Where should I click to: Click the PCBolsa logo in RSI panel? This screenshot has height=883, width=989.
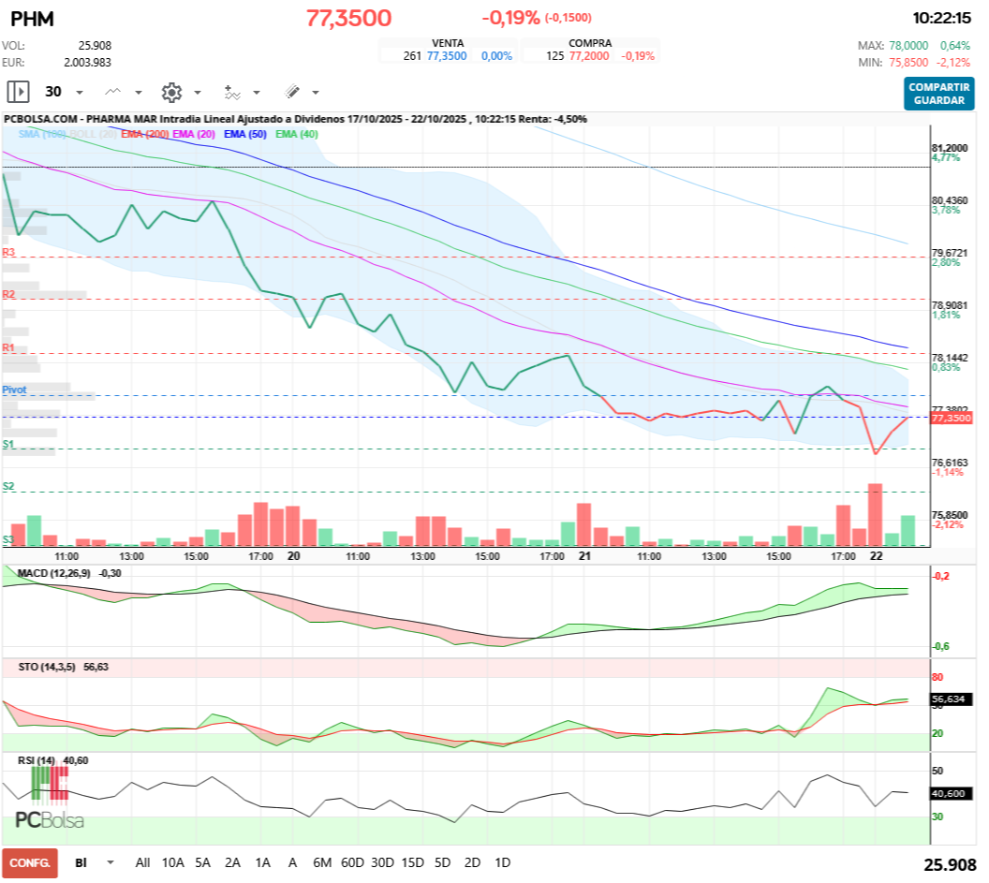pyautogui.click(x=50, y=797)
